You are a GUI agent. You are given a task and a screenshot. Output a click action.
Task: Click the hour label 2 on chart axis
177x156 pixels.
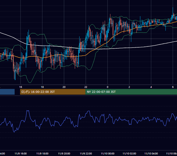(x=129, y=87)
